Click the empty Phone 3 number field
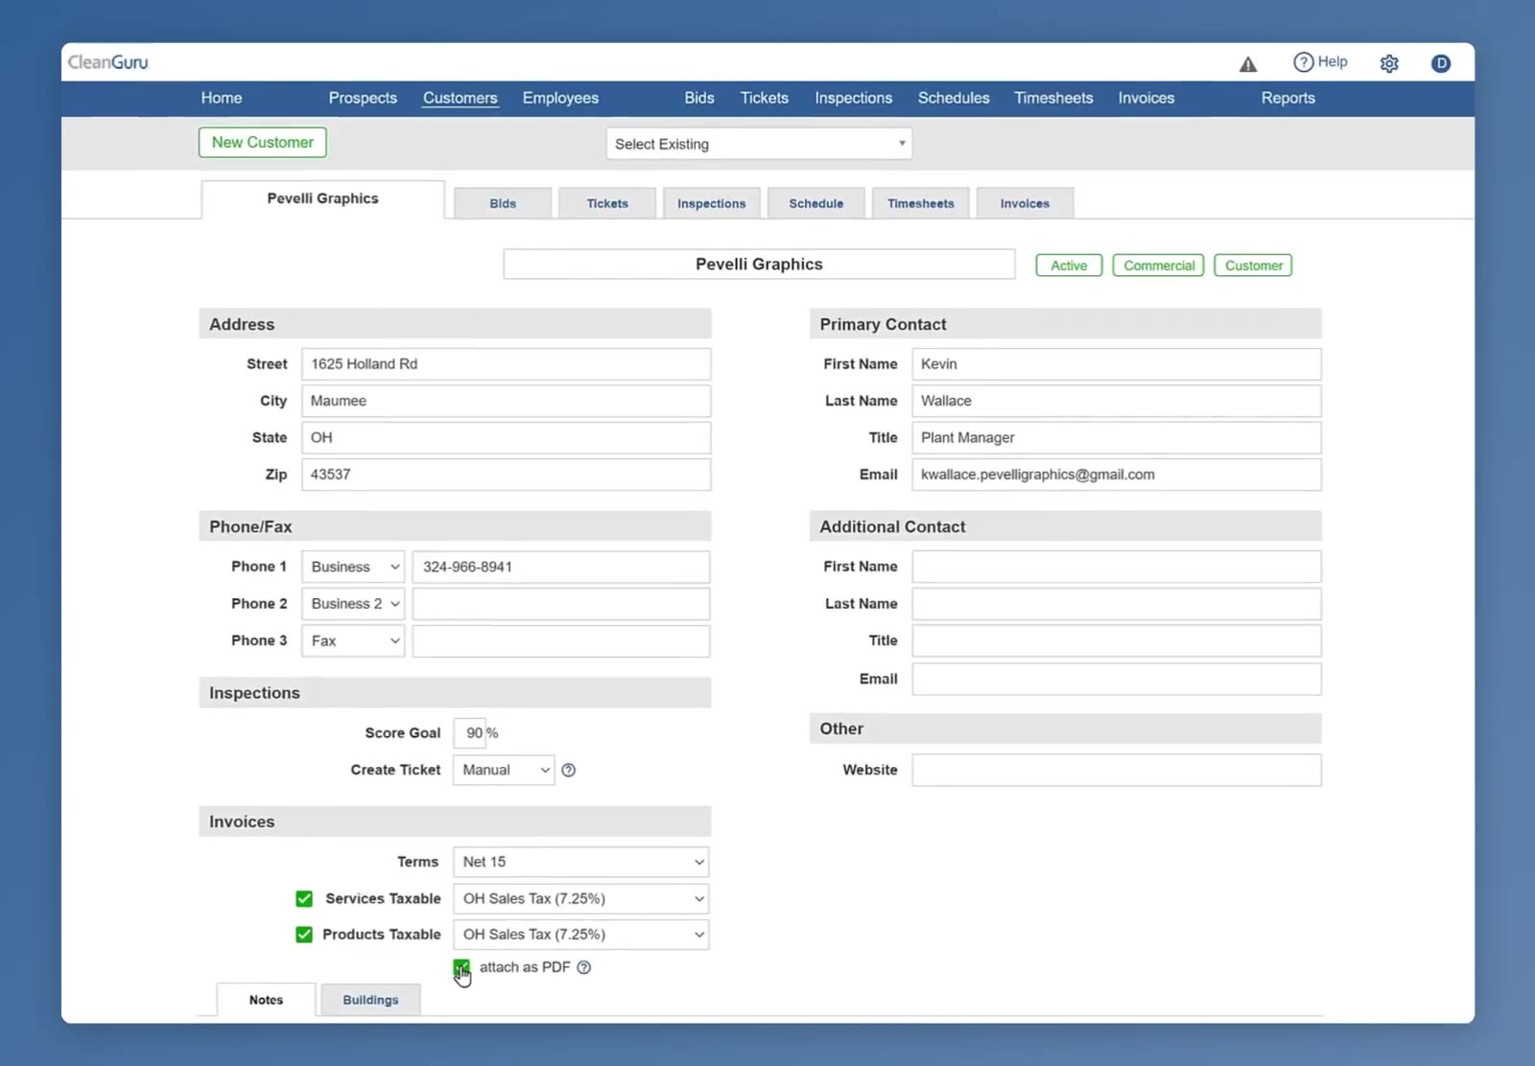The height and width of the screenshot is (1066, 1535). point(561,641)
